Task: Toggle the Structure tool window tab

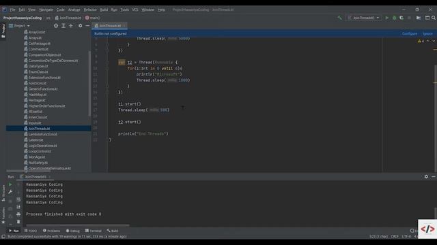Action: 3,193
